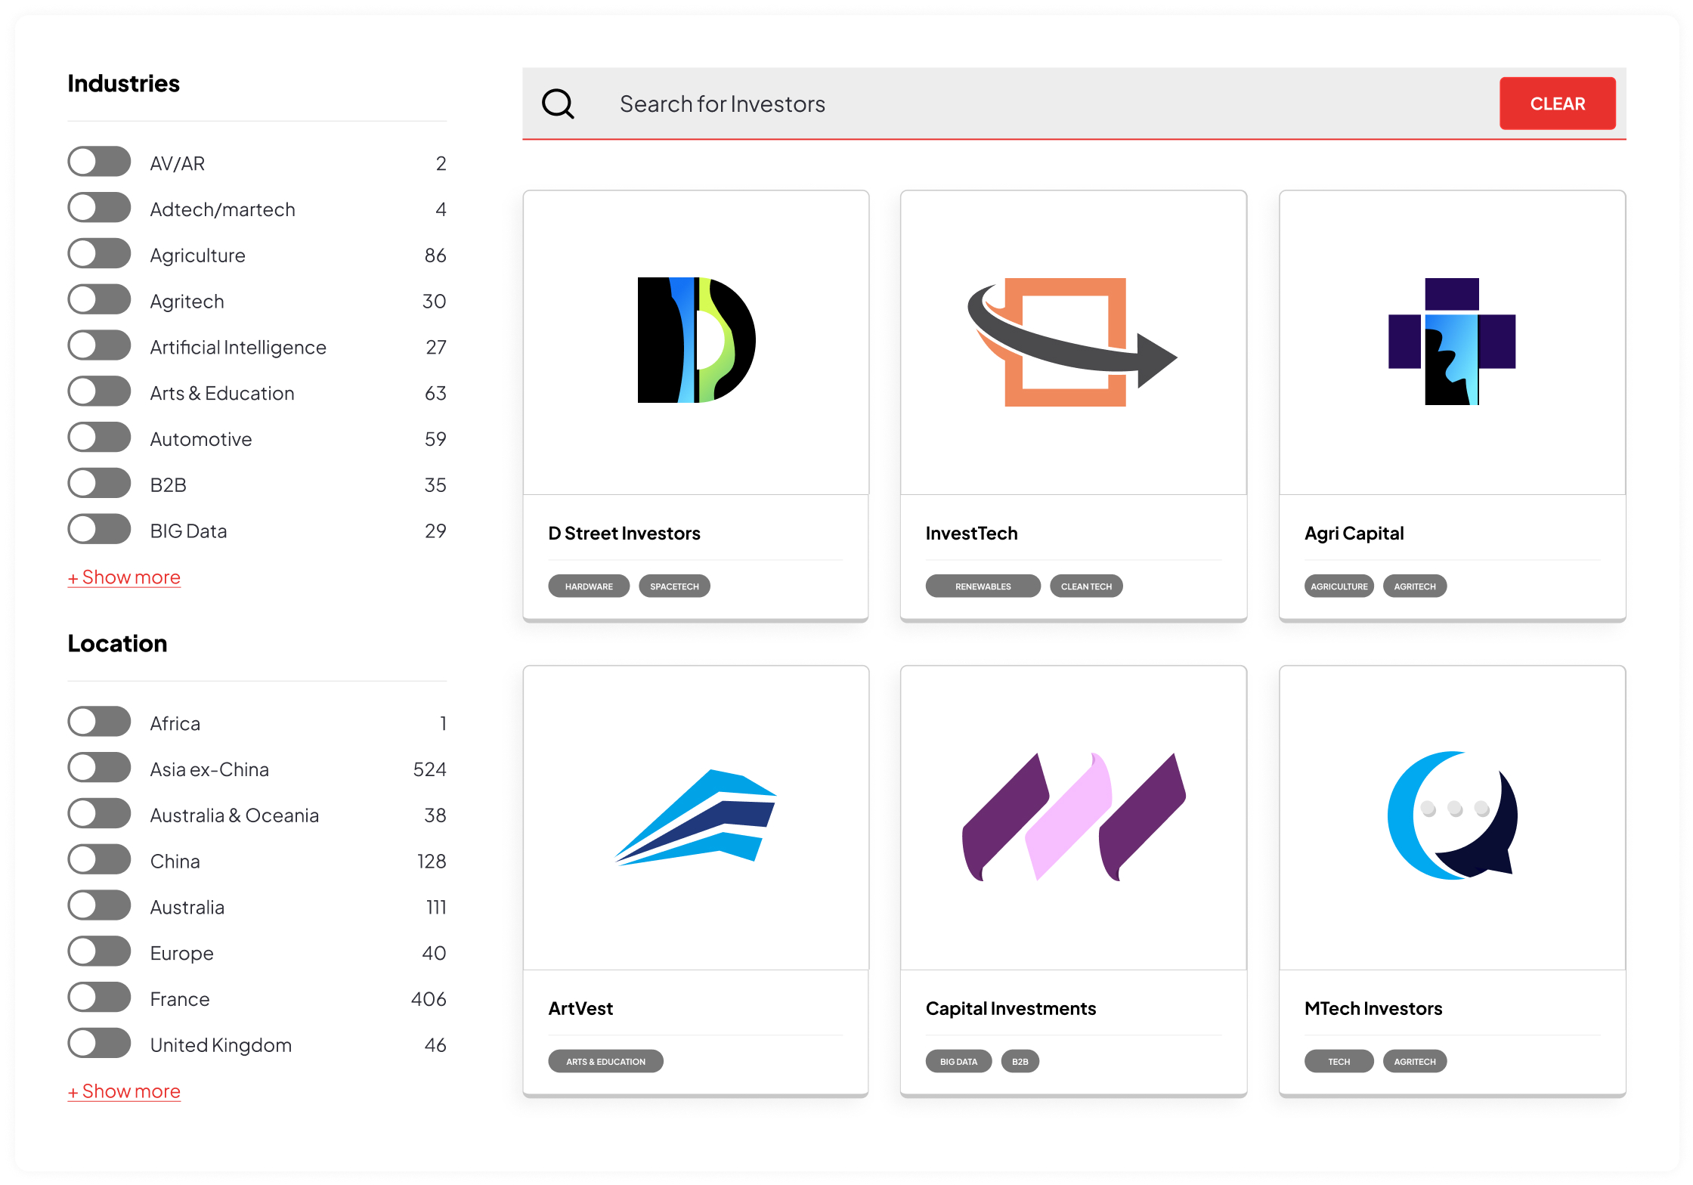Expand Industries list with Show more
This screenshot has height=1185, width=1693.
pos(124,577)
